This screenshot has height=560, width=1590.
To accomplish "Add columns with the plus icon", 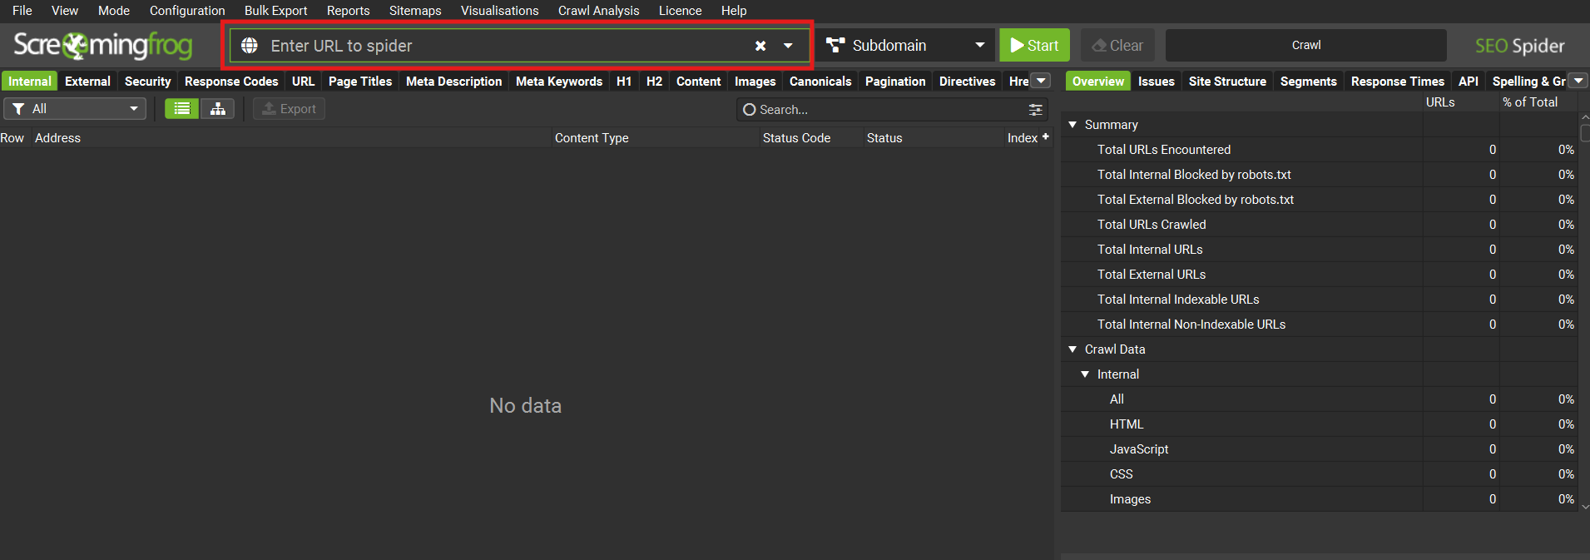I will pyautogui.click(x=1046, y=136).
